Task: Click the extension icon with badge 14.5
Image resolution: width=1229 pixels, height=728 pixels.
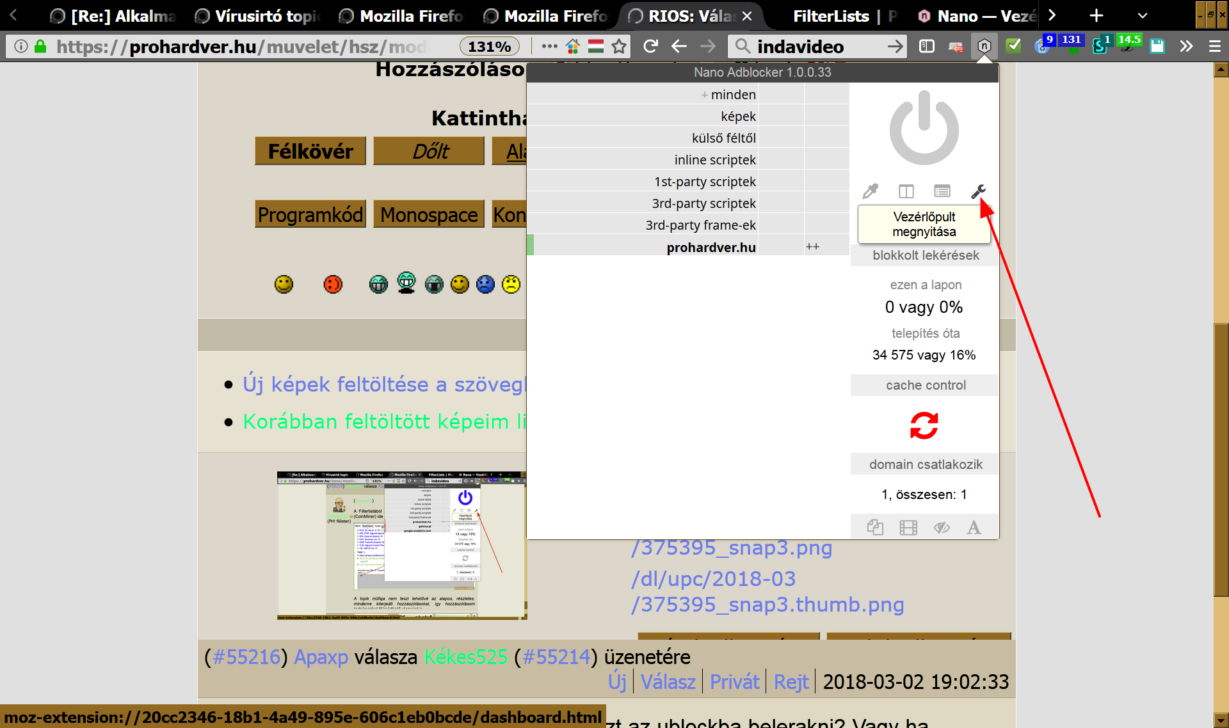Action: (x=1129, y=45)
